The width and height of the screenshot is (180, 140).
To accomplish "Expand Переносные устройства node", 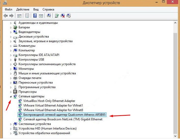I will tap(11, 83).
